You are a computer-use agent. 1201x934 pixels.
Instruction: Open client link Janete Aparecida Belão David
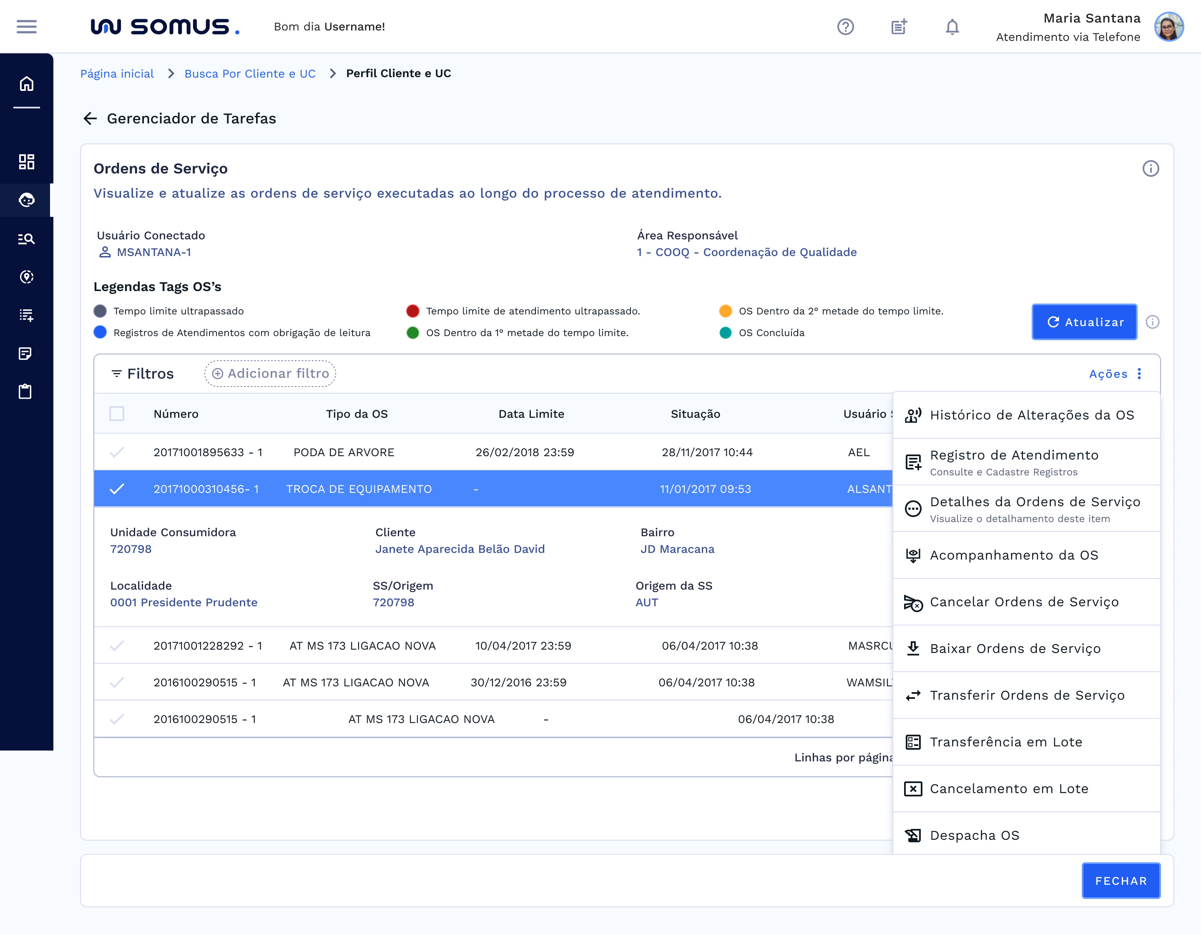pos(461,549)
